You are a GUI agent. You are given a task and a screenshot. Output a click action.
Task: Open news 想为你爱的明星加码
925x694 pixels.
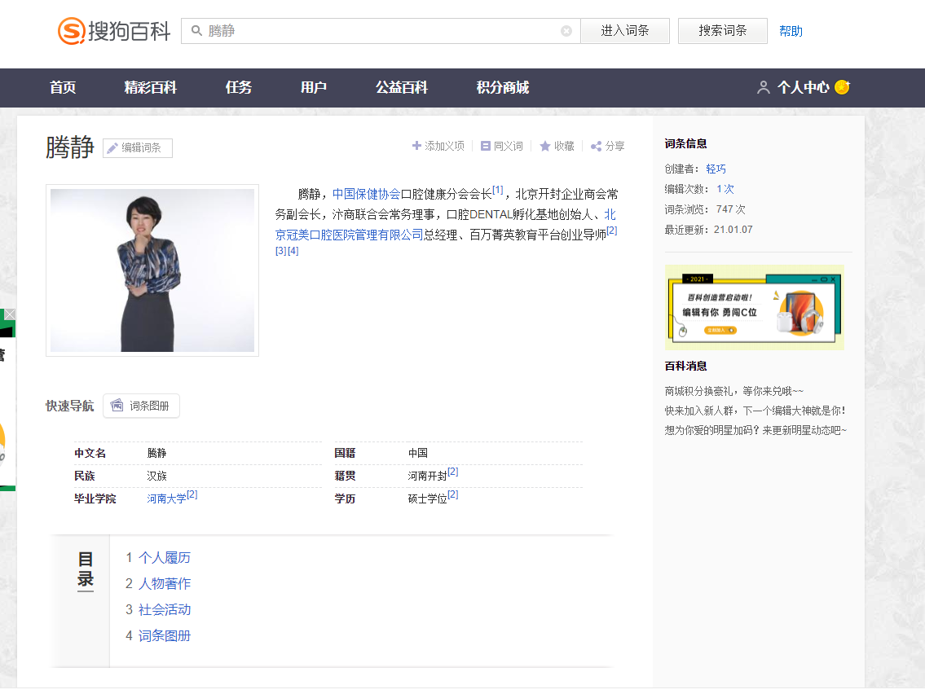(755, 430)
